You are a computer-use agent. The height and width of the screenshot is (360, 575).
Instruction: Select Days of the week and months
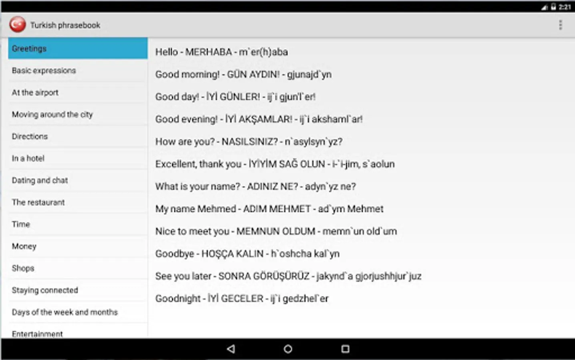click(78, 312)
